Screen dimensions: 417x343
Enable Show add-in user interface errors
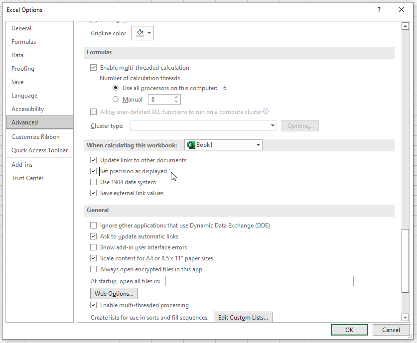point(93,247)
